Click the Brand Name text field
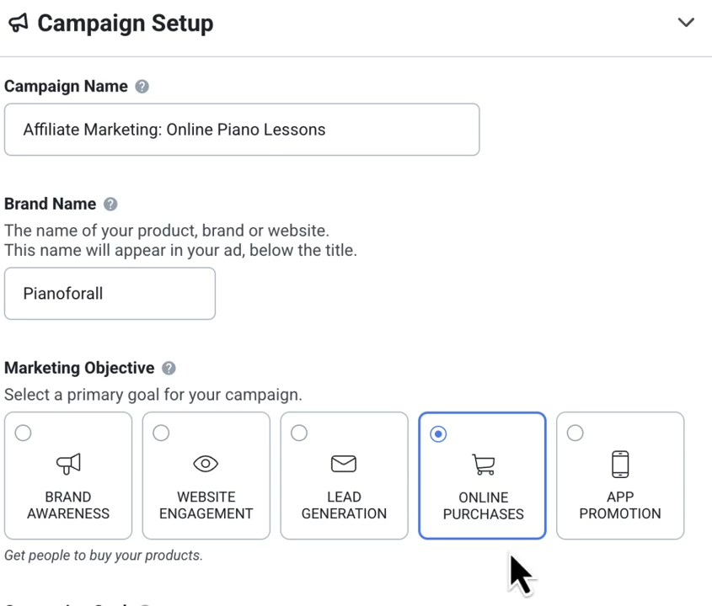This screenshot has width=712, height=606. pos(110,294)
